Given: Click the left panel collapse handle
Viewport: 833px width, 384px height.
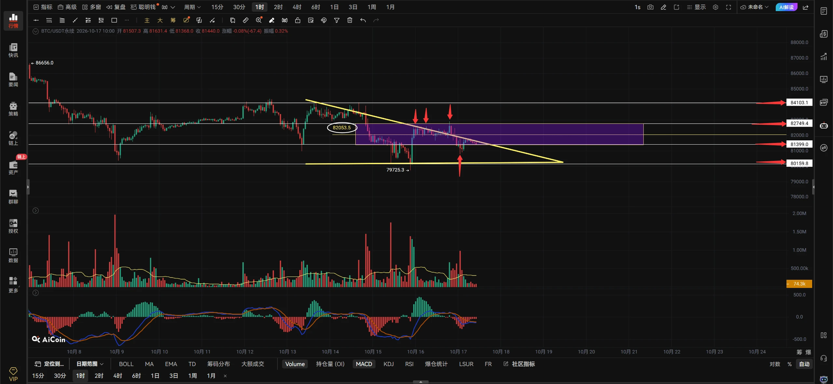Looking at the screenshot, I should click(28, 187).
